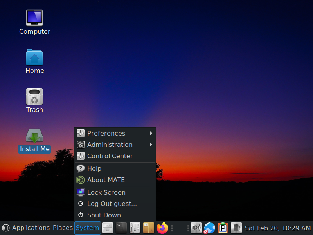Viewport: 313px width, 235px height.
Task: Click the volume speaker tray icon
Action: pos(196,228)
